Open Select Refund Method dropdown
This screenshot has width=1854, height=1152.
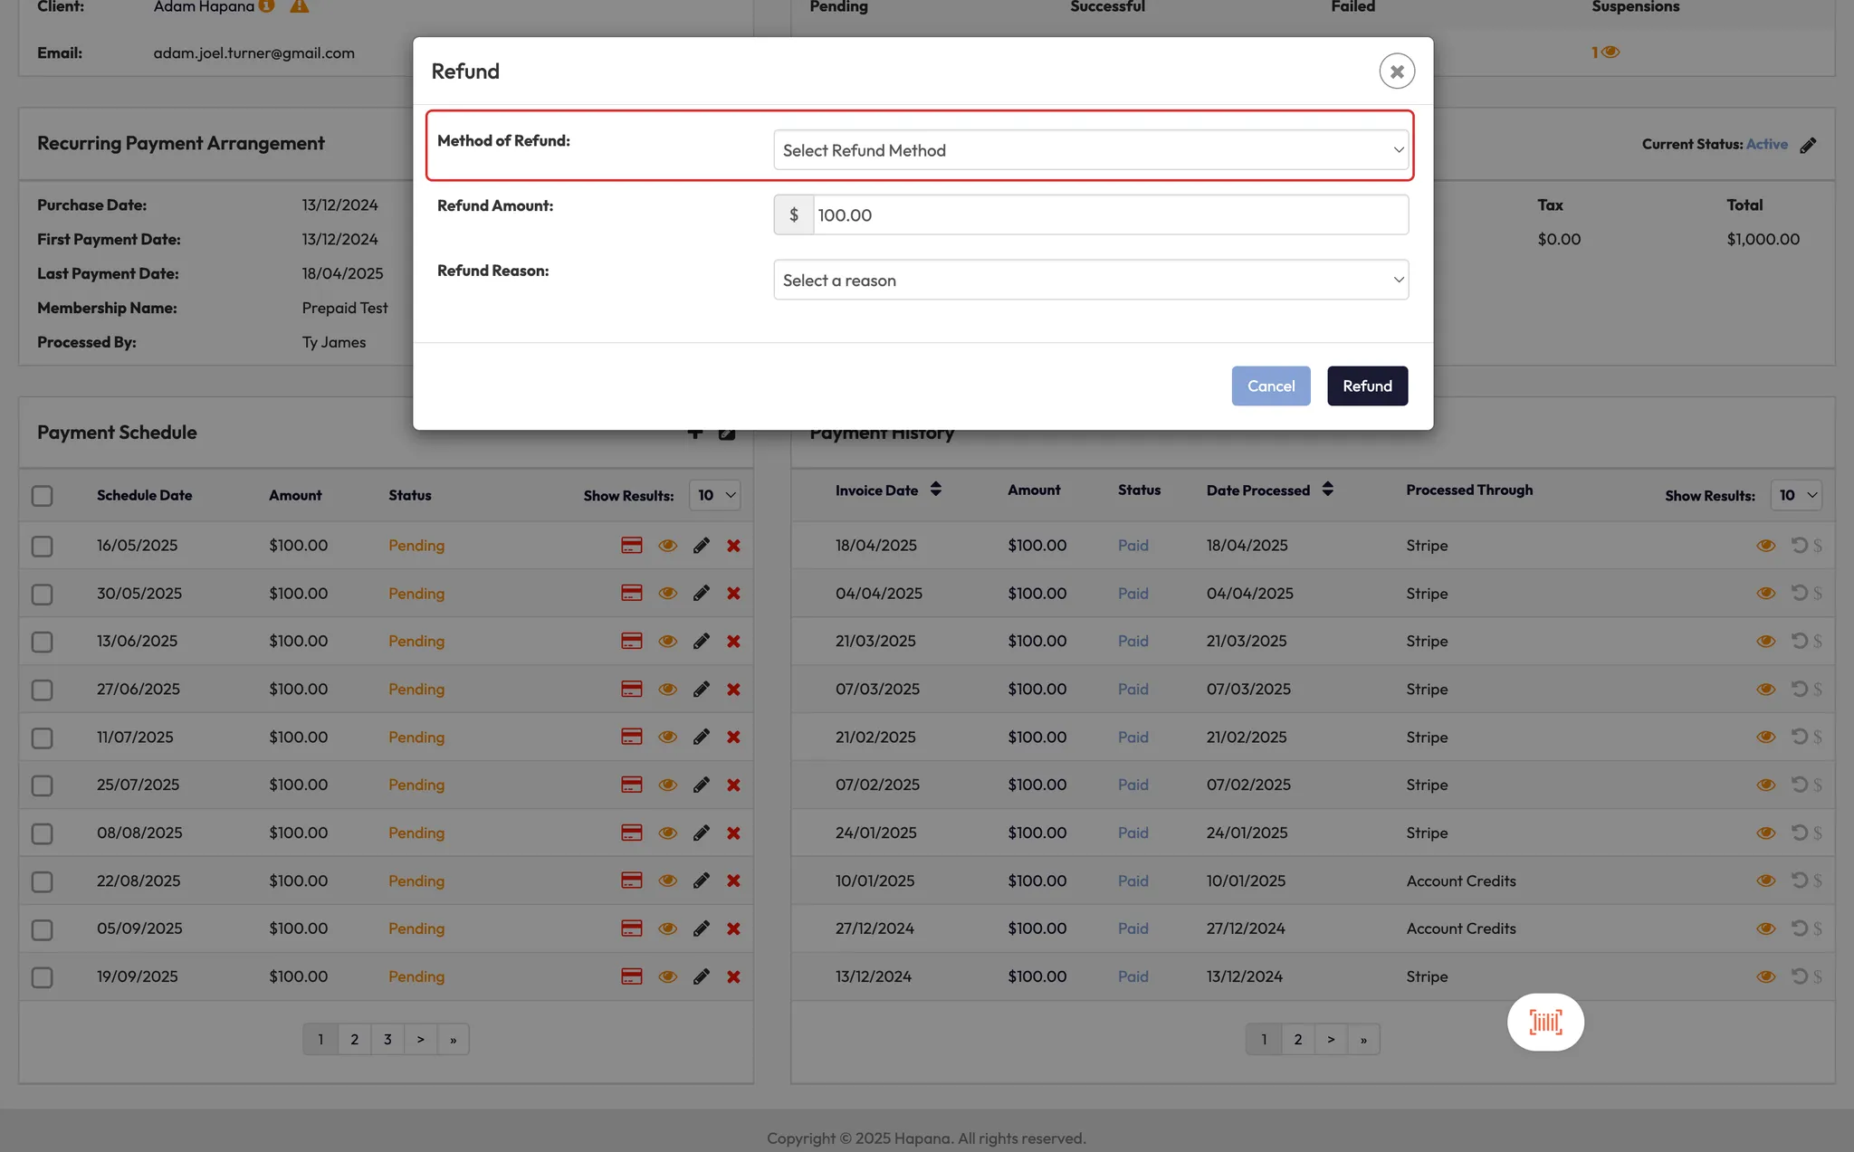pyautogui.click(x=1090, y=150)
